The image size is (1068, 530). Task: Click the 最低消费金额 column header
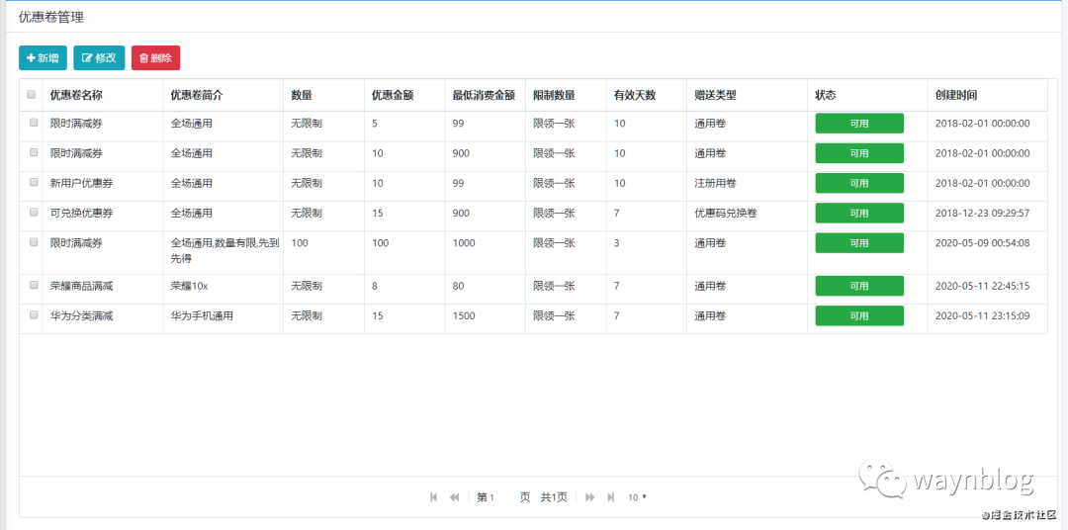[484, 95]
